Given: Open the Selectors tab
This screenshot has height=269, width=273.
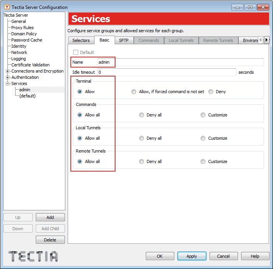Looking at the screenshot, I should (81, 40).
